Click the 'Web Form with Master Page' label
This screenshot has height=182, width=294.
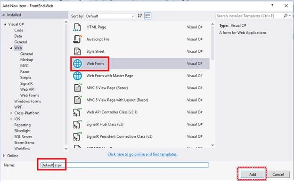coord(110,76)
